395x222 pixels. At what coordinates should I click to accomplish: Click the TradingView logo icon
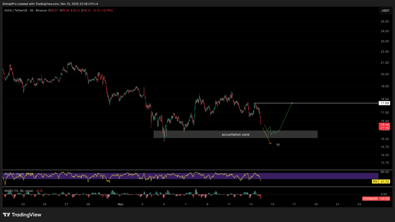pyautogui.click(x=7, y=215)
